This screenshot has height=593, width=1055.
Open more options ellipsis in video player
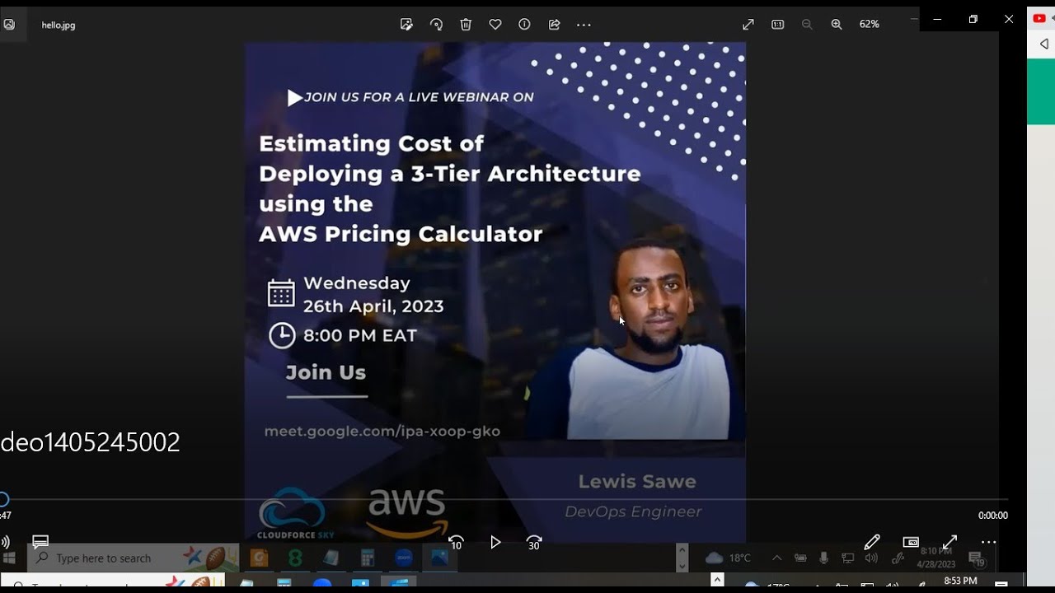[988, 542]
